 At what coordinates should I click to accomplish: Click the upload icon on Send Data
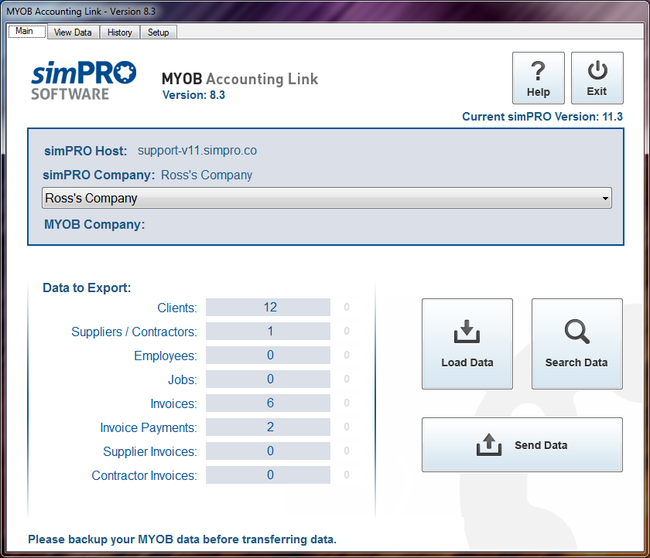pyautogui.click(x=488, y=444)
